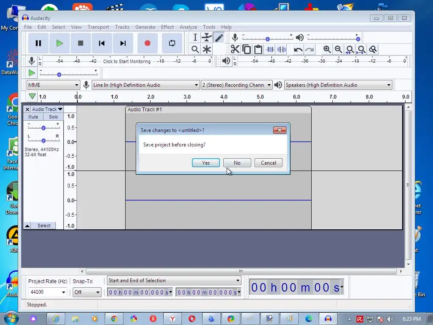Click the Pause transport button

[x=38, y=43]
